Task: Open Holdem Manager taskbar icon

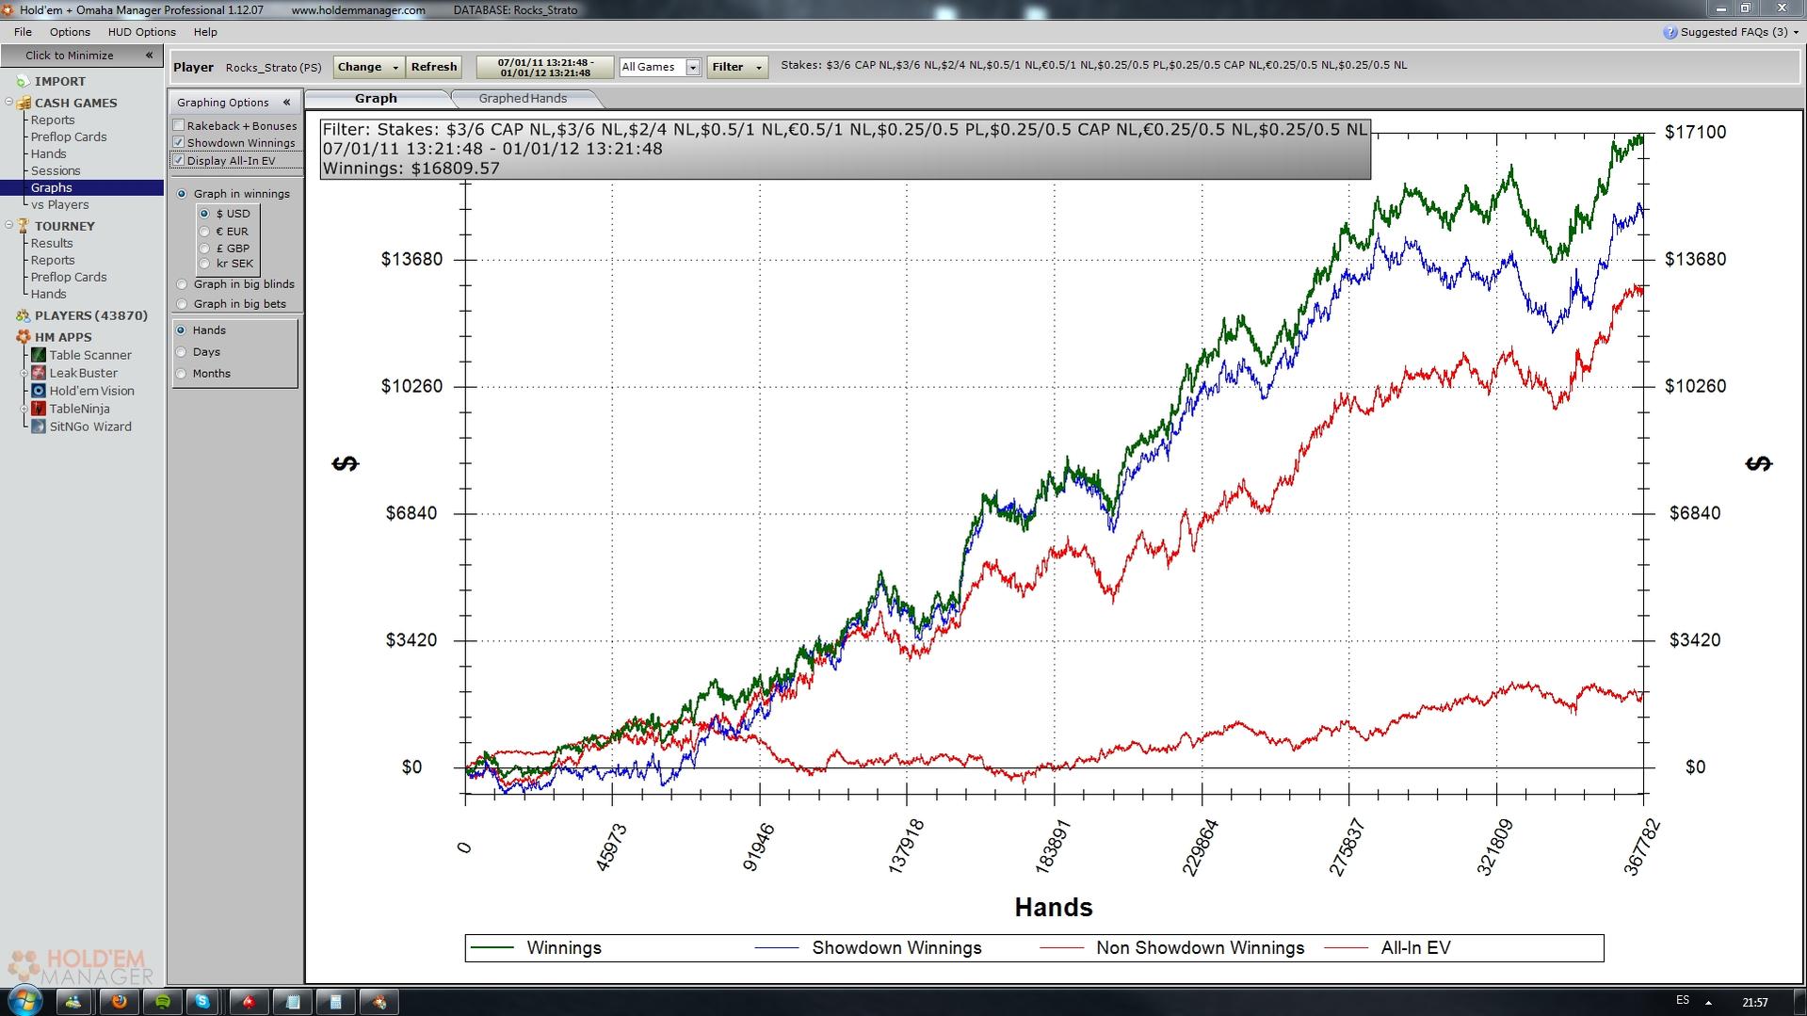Action: click(x=379, y=1002)
